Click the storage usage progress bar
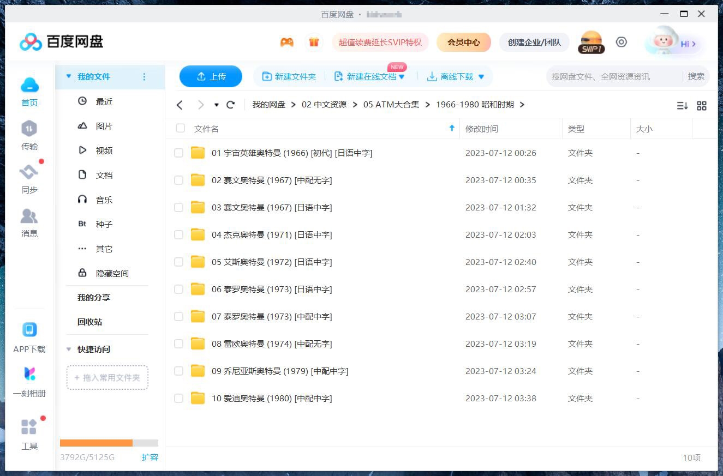The image size is (723, 476). [109, 443]
